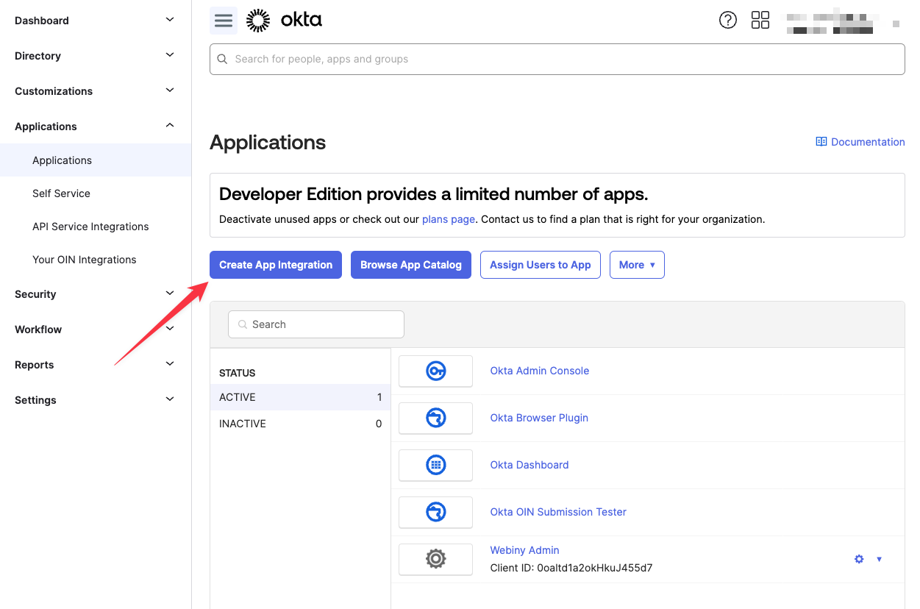Image resolution: width=920 pixels, height=609 pixels.
Task: Open API Service Integrations in sidebar
Action: coord(90,227)
